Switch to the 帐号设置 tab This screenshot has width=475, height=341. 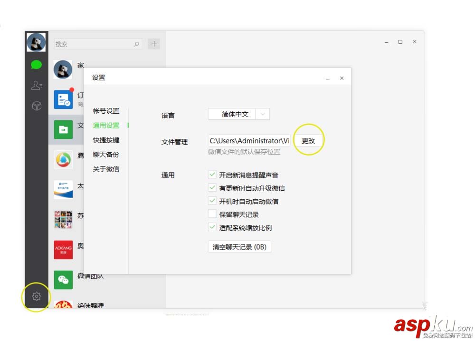[x=105, y=111]
